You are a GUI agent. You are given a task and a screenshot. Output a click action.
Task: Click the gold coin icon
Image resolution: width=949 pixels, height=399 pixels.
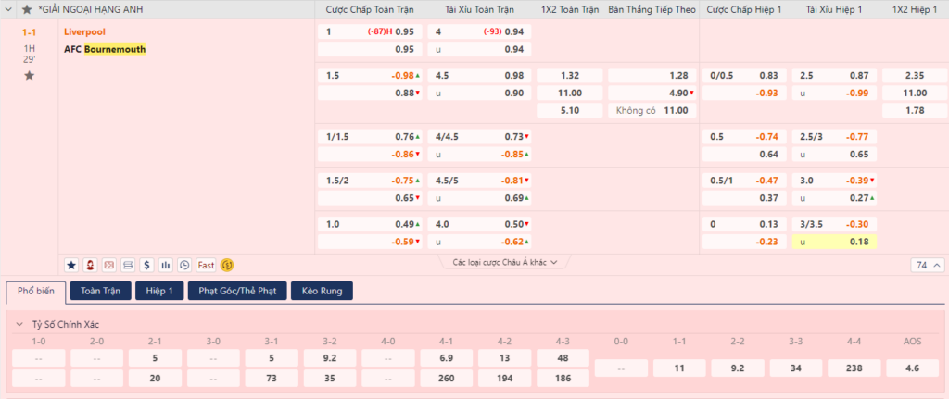[x=227, y=265]
